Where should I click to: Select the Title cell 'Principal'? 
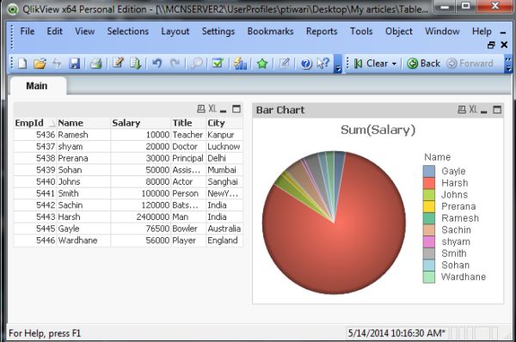pos(187,158)
